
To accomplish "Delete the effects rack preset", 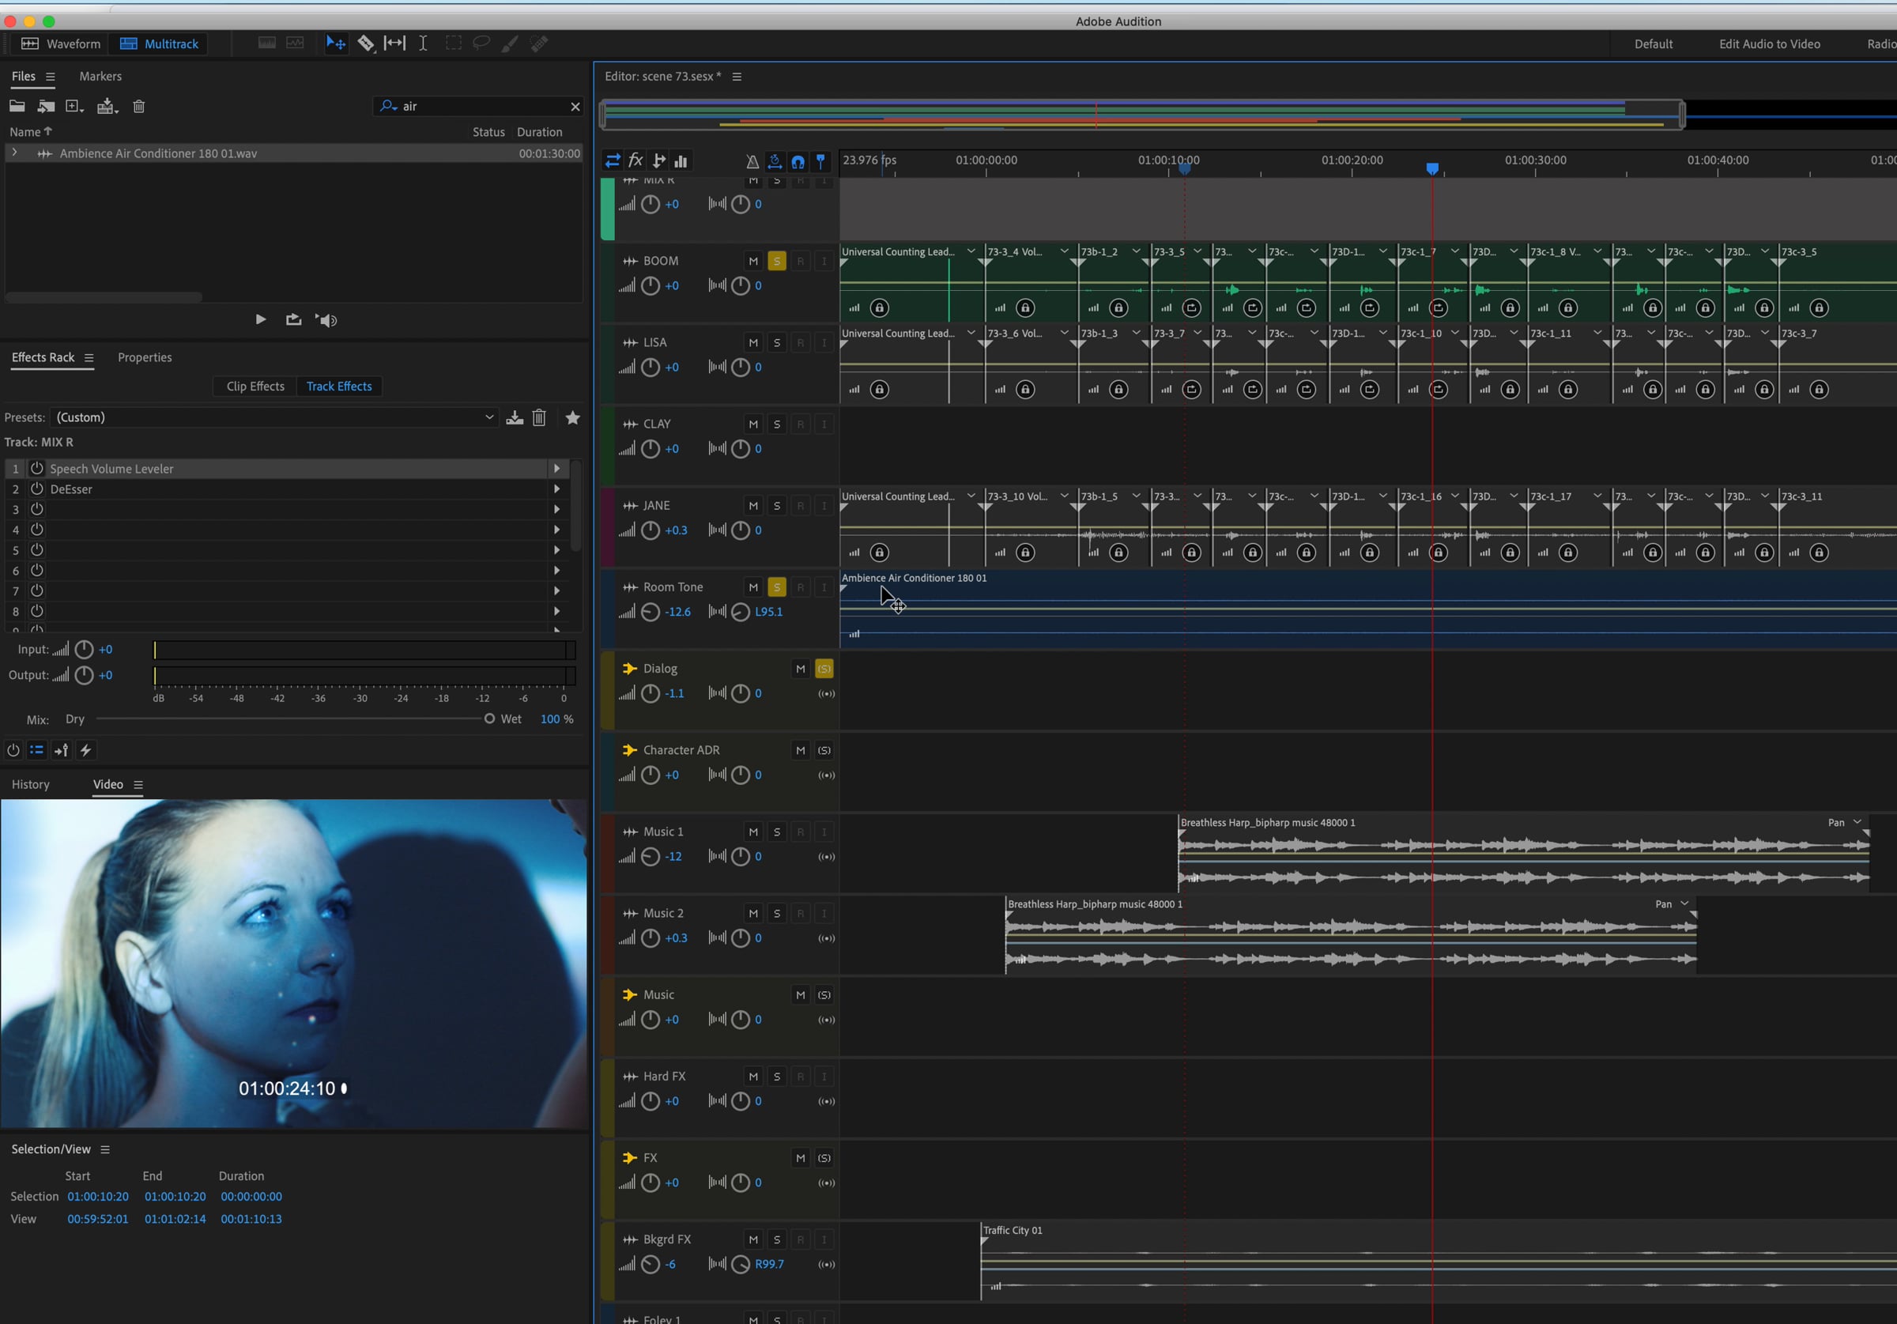I will pos(540,417).
